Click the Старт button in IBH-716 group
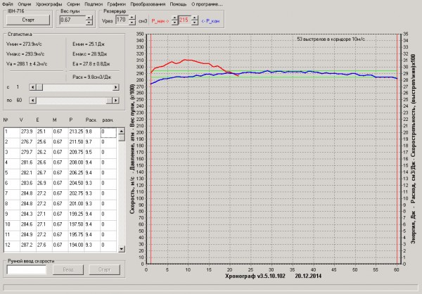This screenshot has height=294, width=422. pos(28,20)
